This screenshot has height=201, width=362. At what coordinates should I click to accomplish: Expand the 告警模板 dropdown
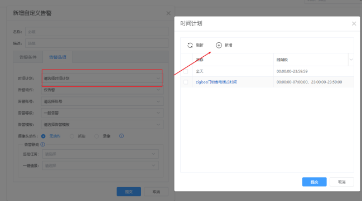(x=102, y=125)
